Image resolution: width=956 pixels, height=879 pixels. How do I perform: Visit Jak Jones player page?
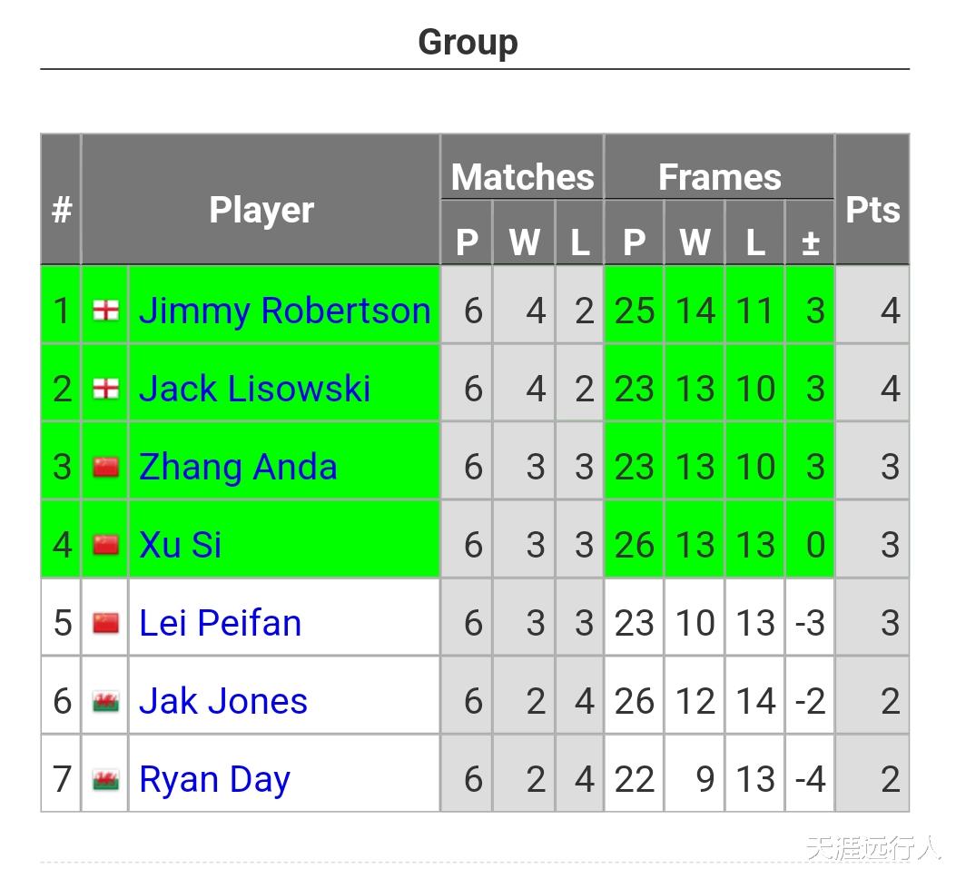222,701
